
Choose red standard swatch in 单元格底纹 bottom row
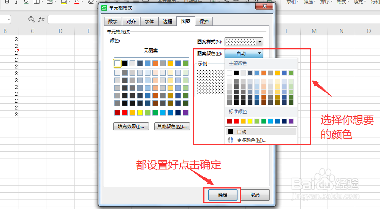125,112
